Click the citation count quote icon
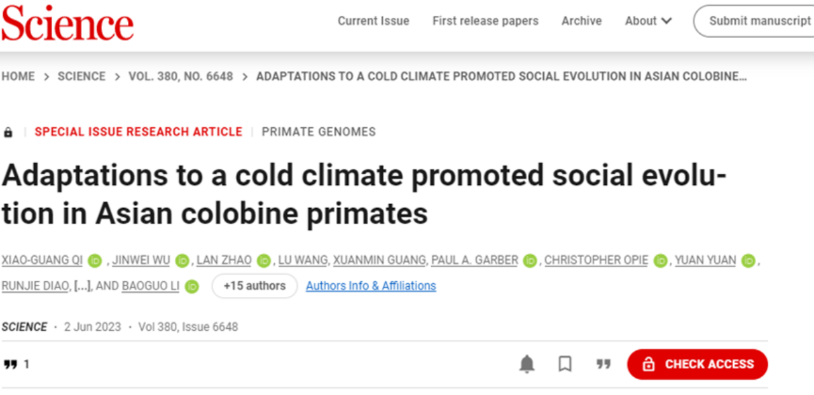This screenshot has height=395, width=814. point(10,364)
